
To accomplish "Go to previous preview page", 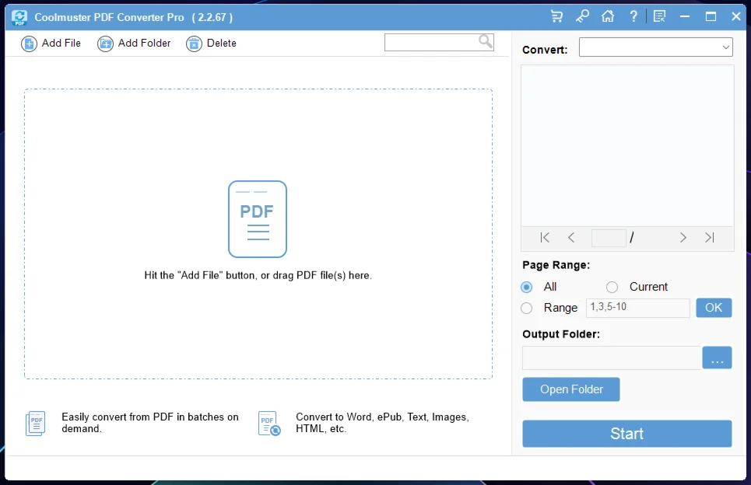I will pyautogui.click(x=571, y=238).
